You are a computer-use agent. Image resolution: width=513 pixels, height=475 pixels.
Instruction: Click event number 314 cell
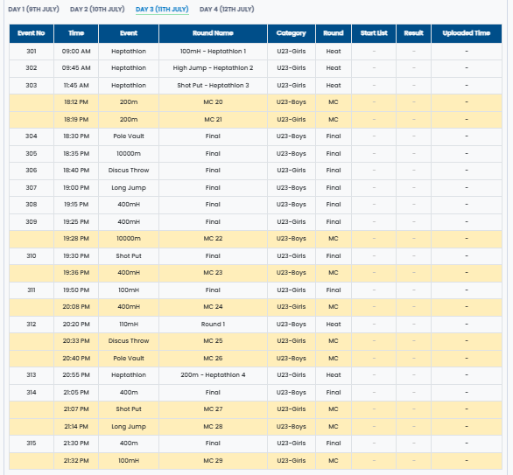coord(32,393)
